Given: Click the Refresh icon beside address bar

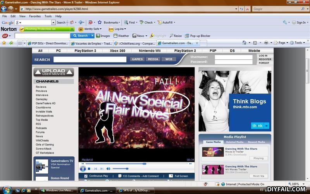Looking at the screenshot, I should 241,9.
